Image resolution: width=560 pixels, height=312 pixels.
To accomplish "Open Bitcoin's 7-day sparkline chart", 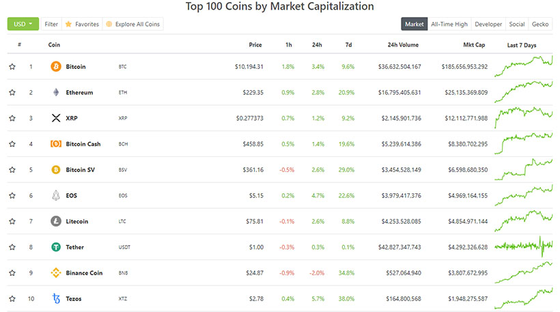I will 528,66.
